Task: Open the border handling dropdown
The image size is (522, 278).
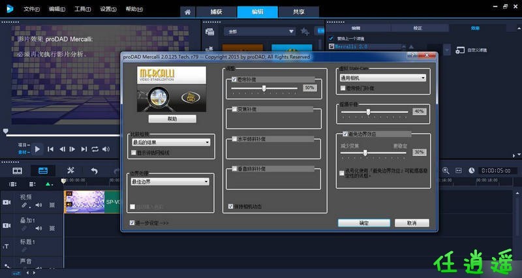Action: (170, 182)
